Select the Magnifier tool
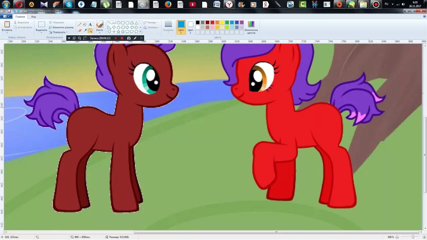The image size is (427, 240). tap(90, 30)
